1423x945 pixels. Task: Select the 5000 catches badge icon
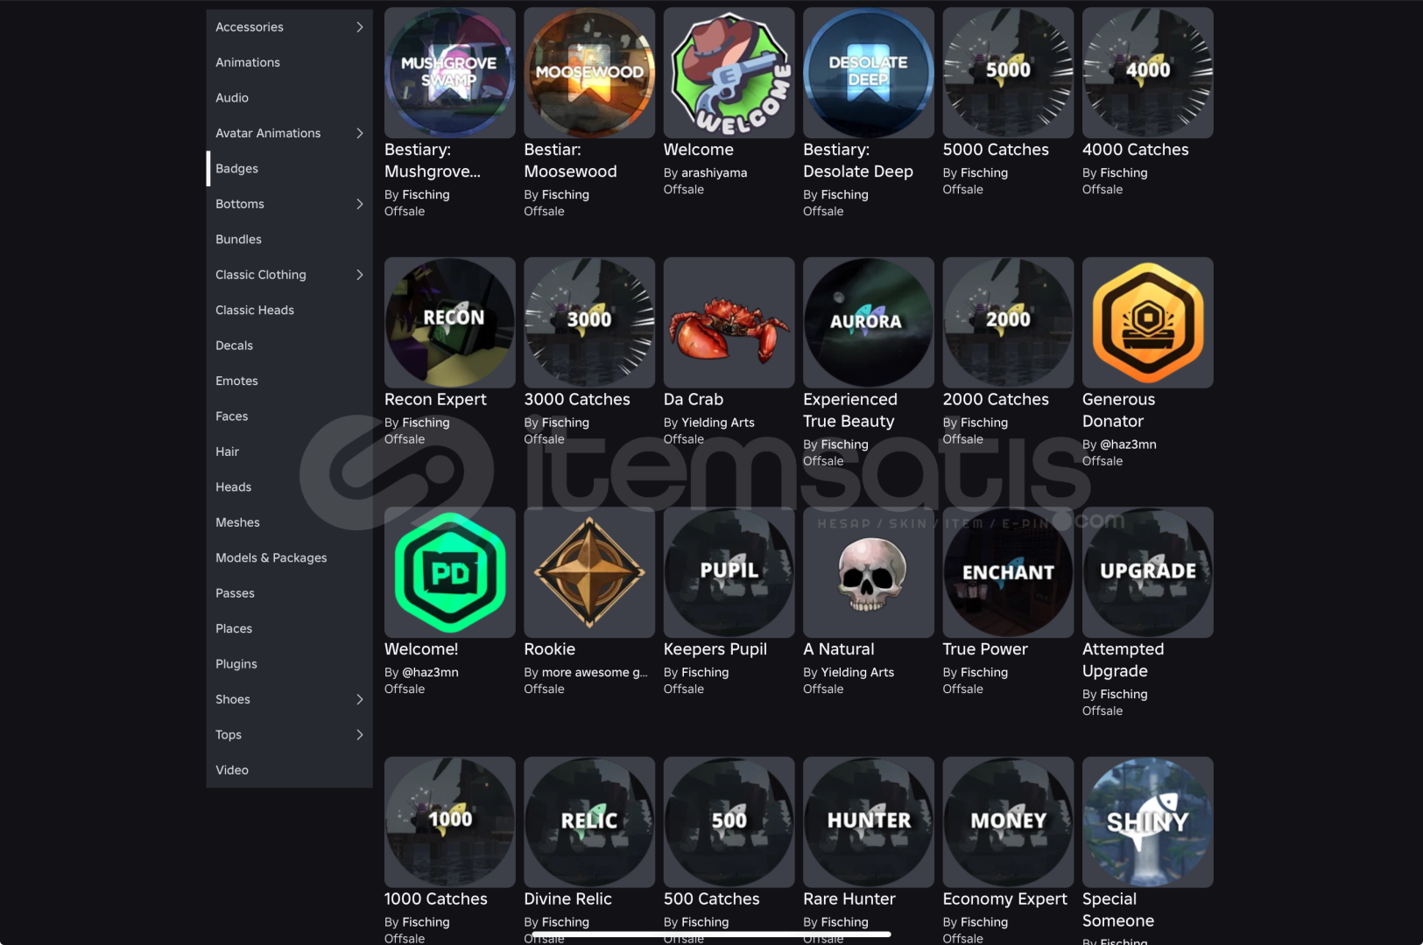[x=1009, y=73]
